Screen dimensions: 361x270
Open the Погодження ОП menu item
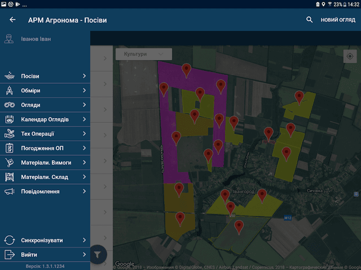point(45,148)
